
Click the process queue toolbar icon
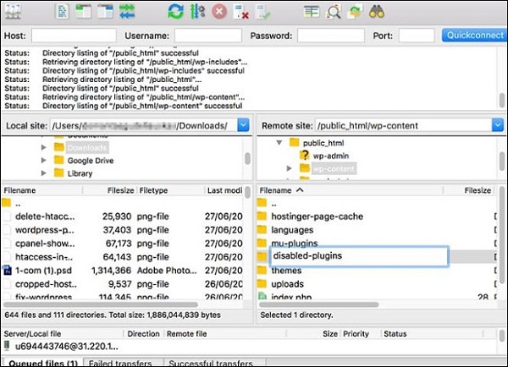pos(197,12)
